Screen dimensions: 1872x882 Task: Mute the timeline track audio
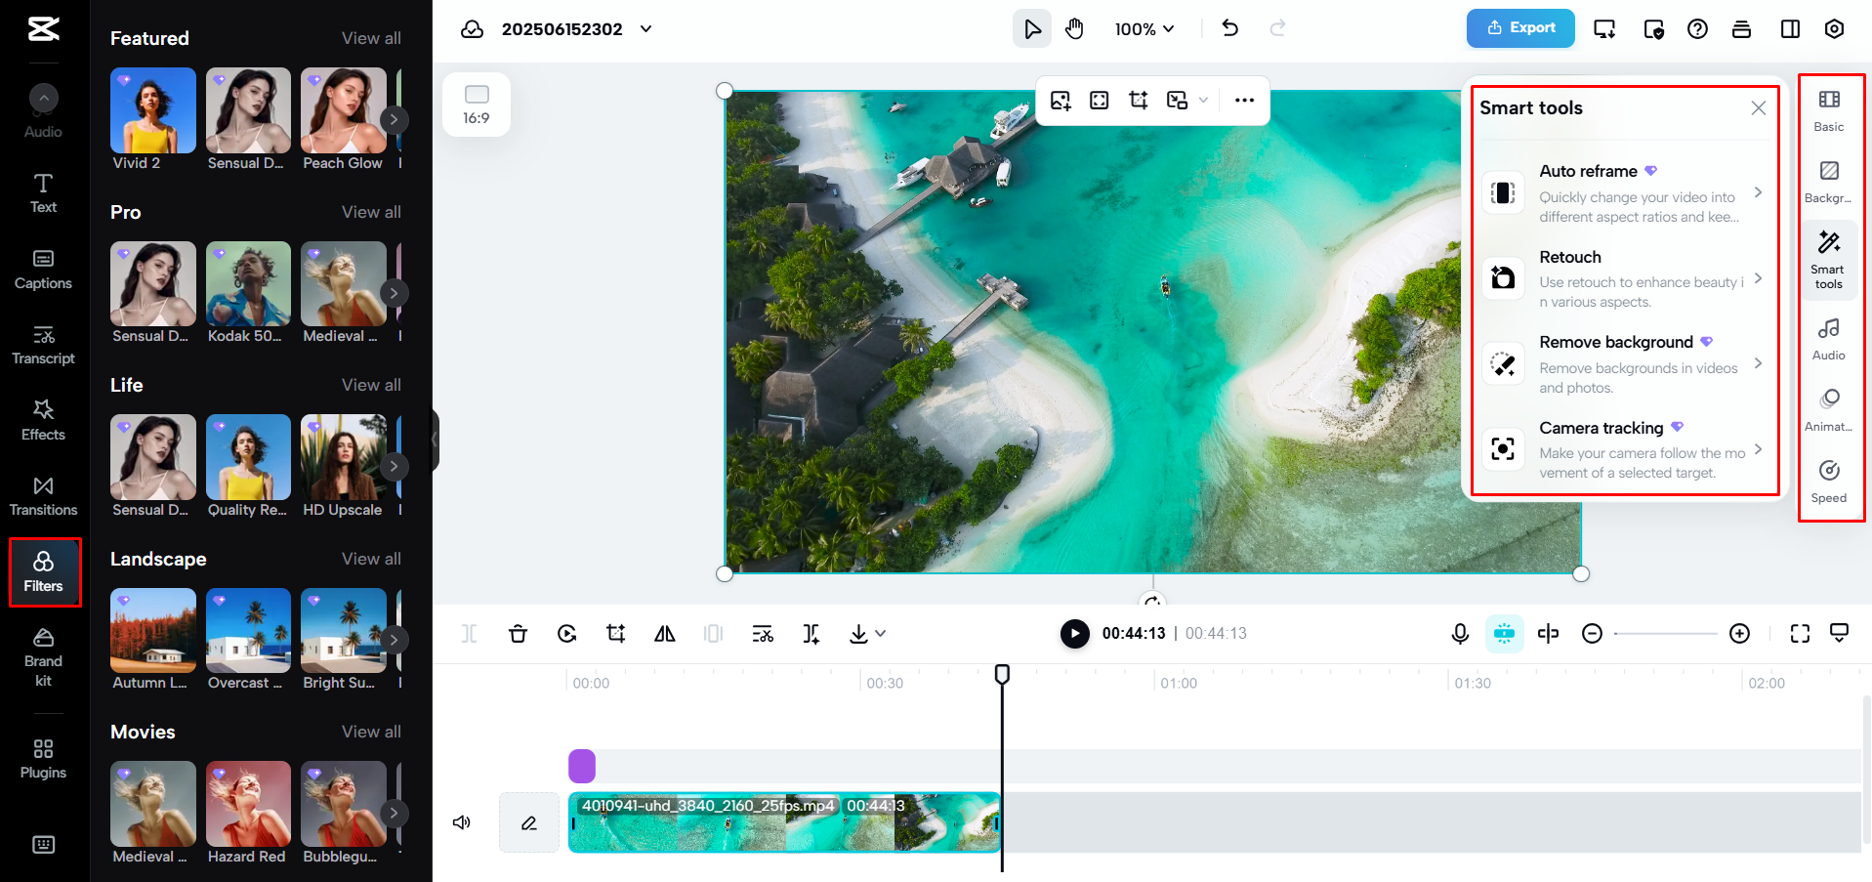(461, 822)
